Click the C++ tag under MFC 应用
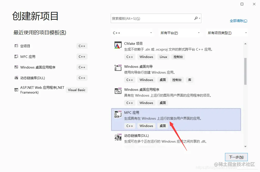This screenshot has width=260, height=172. (x=130, y=126)
